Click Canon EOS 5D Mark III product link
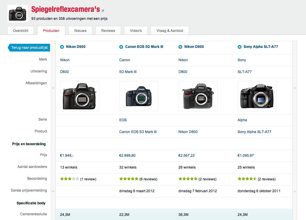Viewport: 306px width, 220px height. click(x=138, y=132)
